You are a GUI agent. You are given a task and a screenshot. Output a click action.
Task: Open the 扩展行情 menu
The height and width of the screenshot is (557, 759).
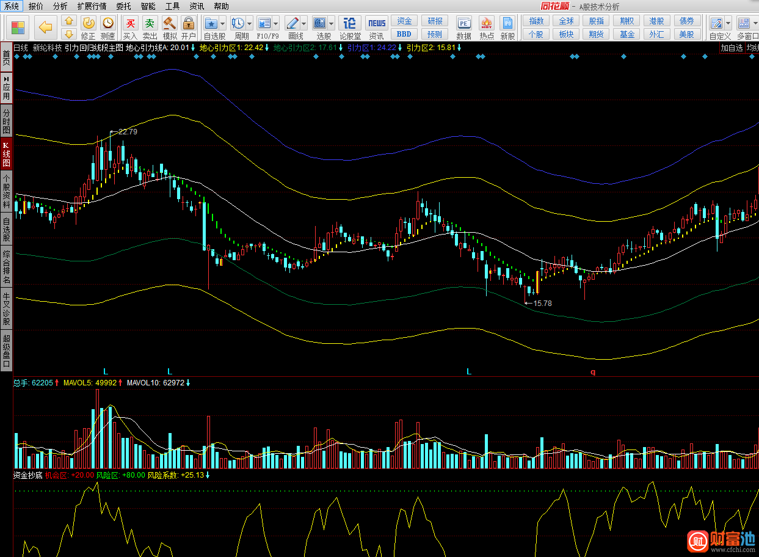point(92,6)
